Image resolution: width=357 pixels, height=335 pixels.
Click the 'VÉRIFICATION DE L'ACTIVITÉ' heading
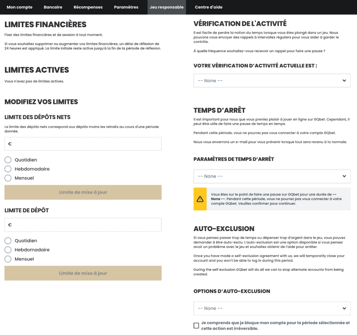240,24
